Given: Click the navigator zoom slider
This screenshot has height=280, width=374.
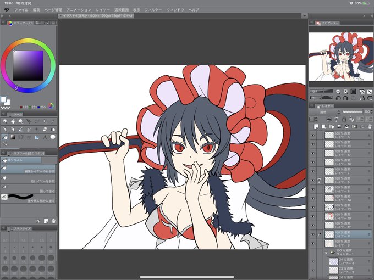Looking at the screenshot, I should (x=322, y=92).
